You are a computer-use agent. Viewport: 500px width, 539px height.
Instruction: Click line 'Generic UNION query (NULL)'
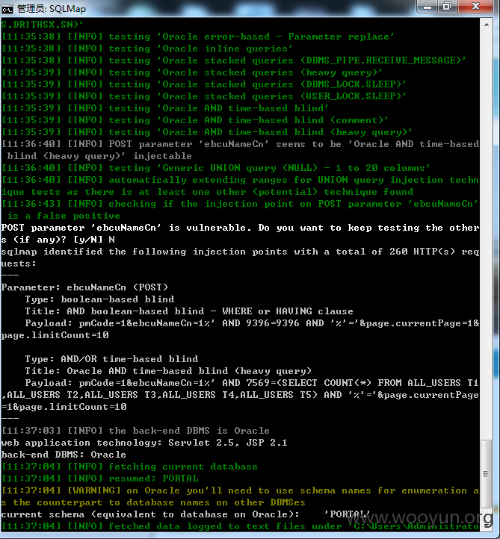(216, 168)
